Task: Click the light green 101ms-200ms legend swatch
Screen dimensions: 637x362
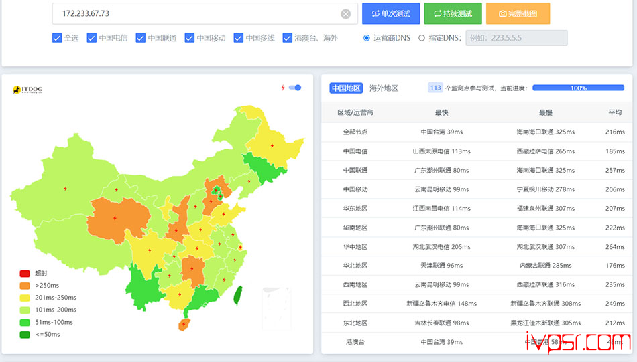Action: [x=25, y=310]
